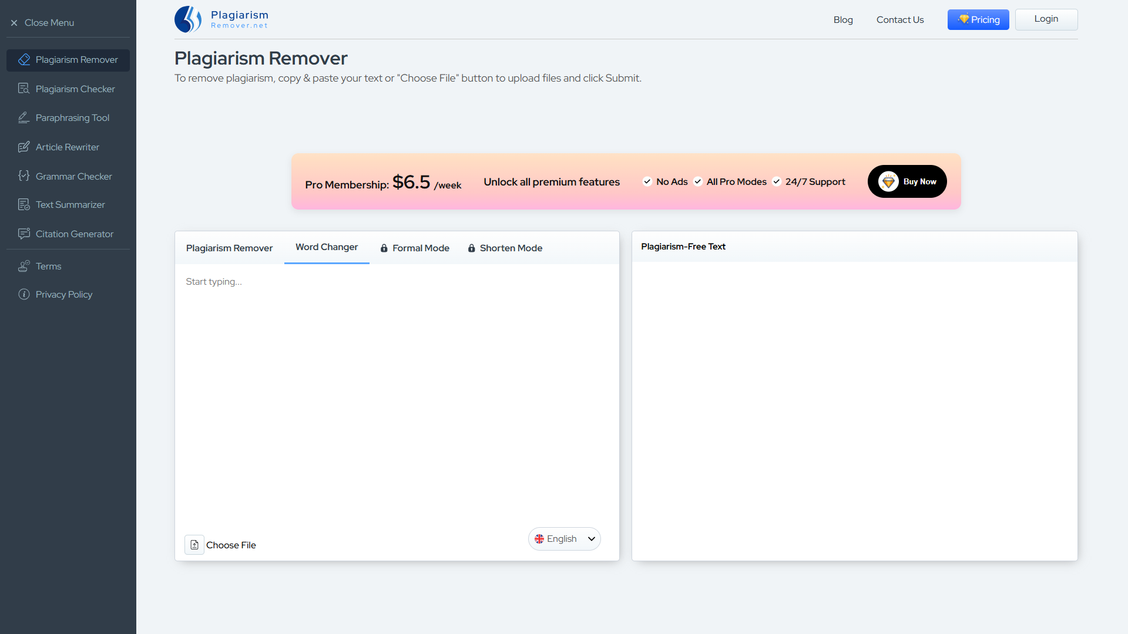Click the UK flag language icon
This screenshot has width=1128, height=634.
click(x=539, y=539)
